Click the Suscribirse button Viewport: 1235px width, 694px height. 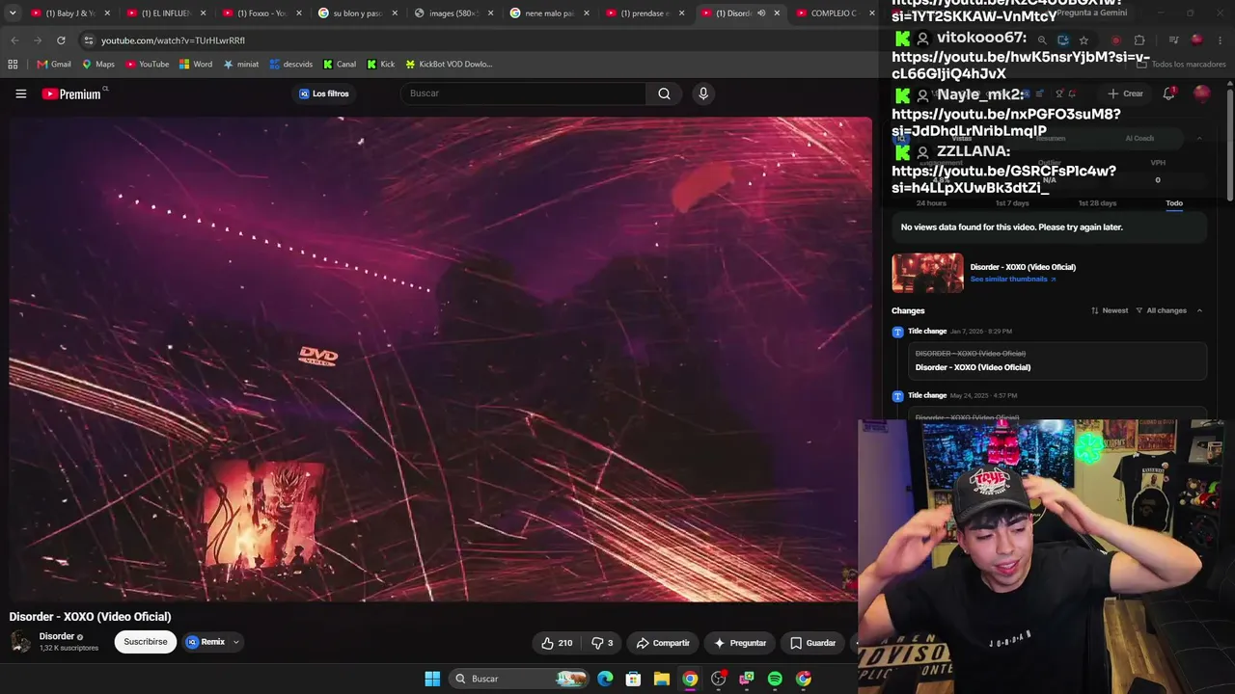point(146,642)
